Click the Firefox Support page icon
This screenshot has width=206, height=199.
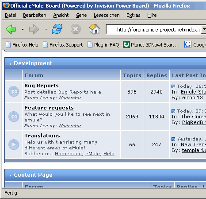(x=46, y=44)
